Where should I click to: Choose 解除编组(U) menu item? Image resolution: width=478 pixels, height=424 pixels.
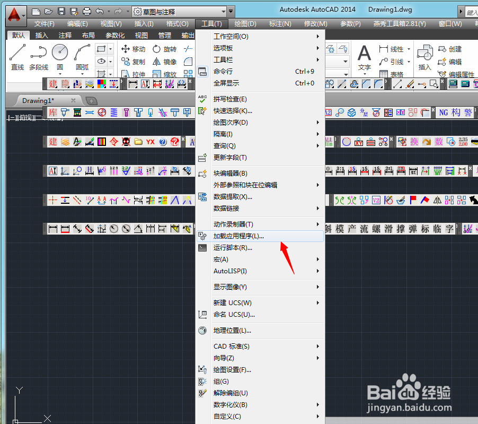(x=260, y=393)
